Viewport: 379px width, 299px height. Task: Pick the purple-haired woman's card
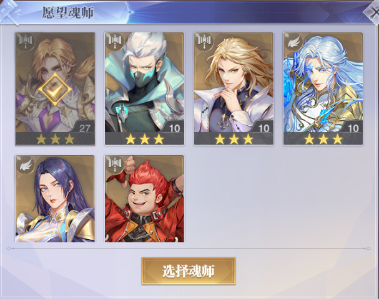tap(55, 199)
